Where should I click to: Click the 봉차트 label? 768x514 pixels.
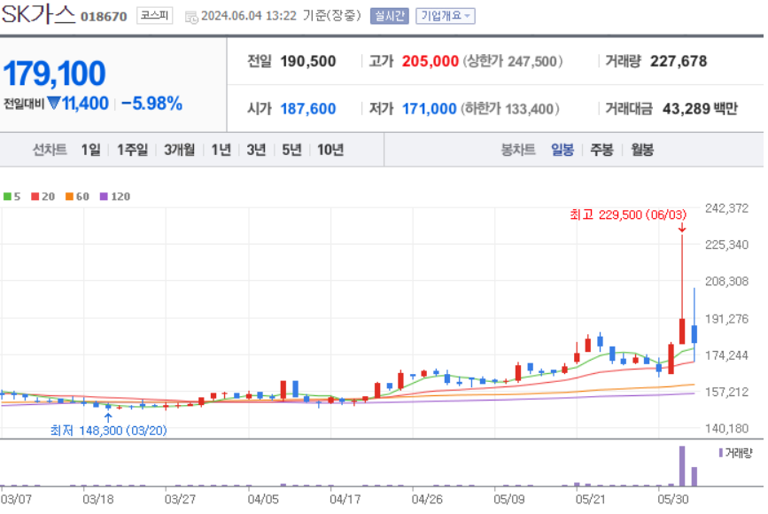(x=517, y=150)
